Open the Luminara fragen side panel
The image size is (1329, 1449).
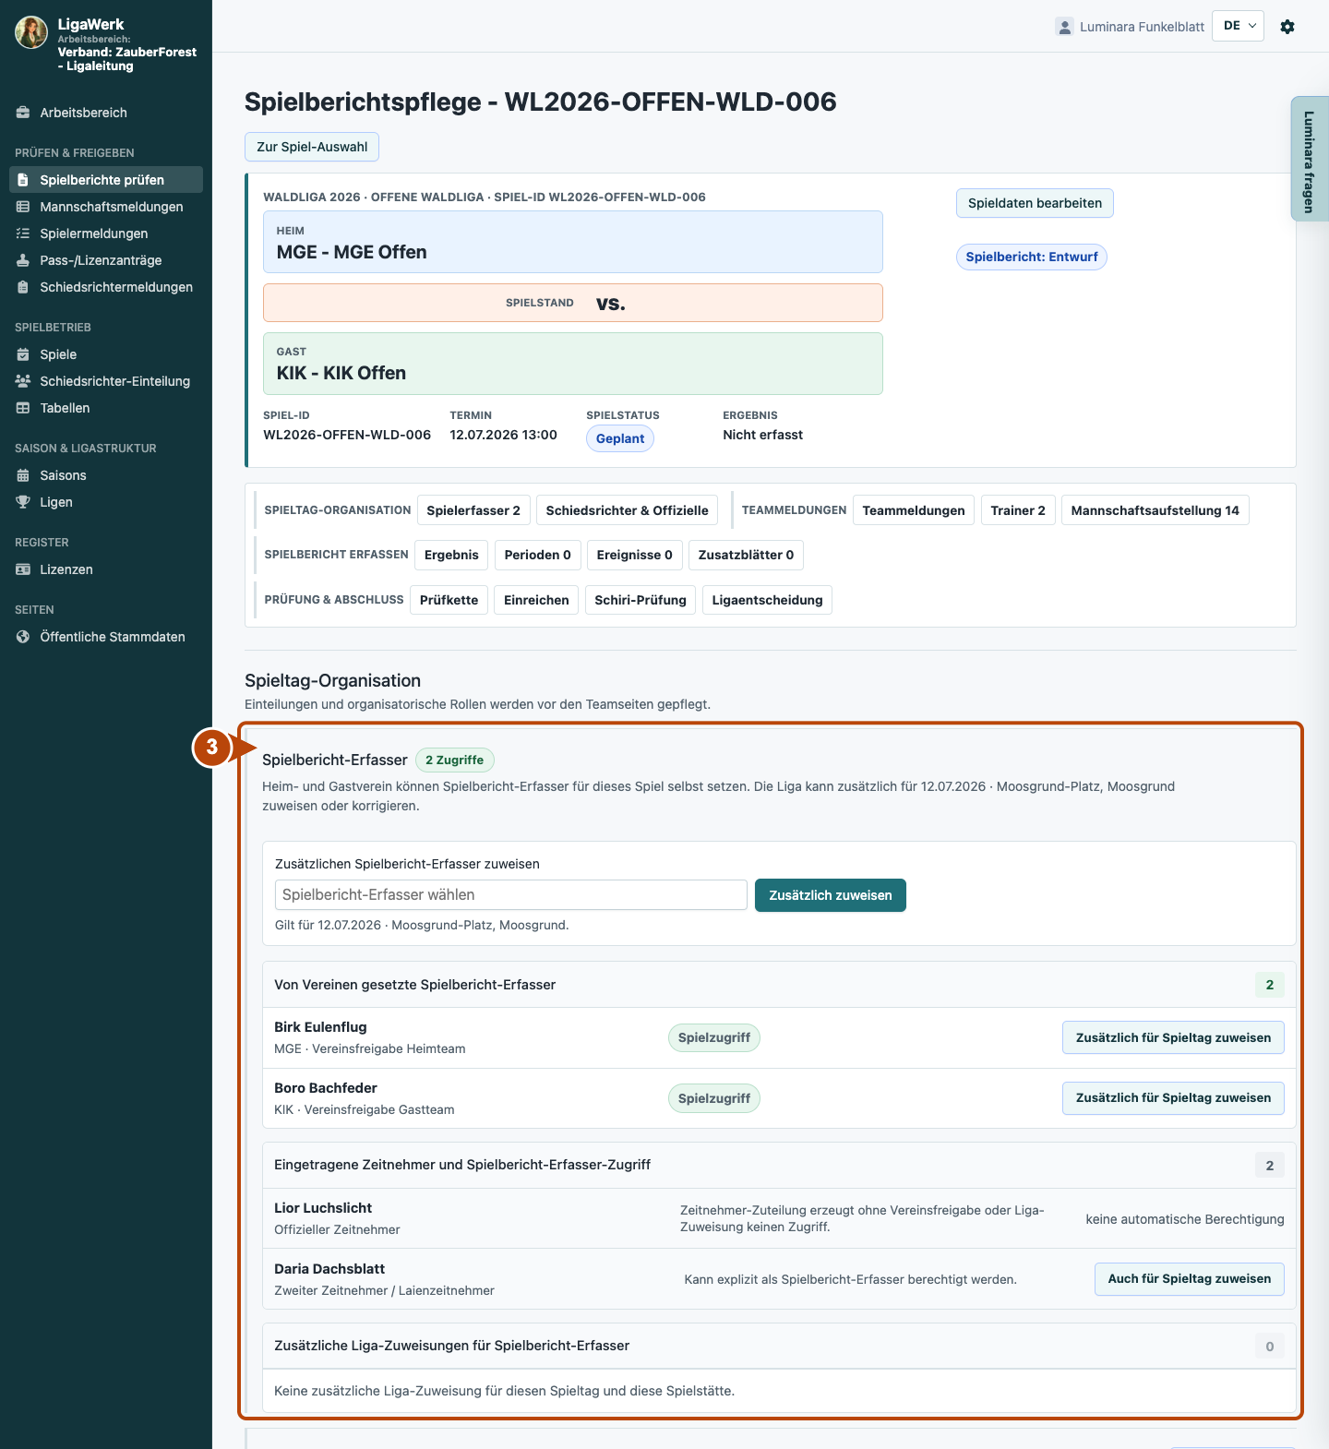pyautogui.click(x=1309, y=159)
